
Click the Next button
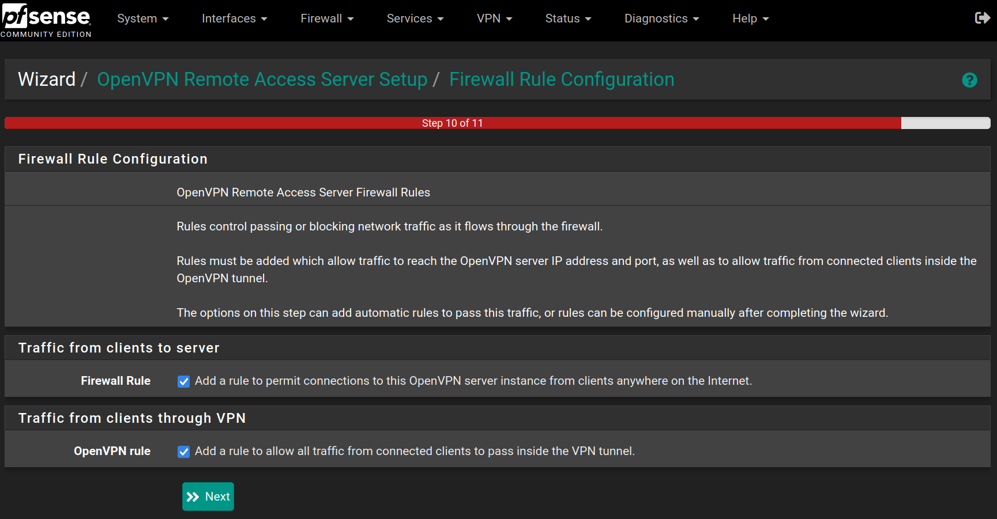(x=208, y=497)
